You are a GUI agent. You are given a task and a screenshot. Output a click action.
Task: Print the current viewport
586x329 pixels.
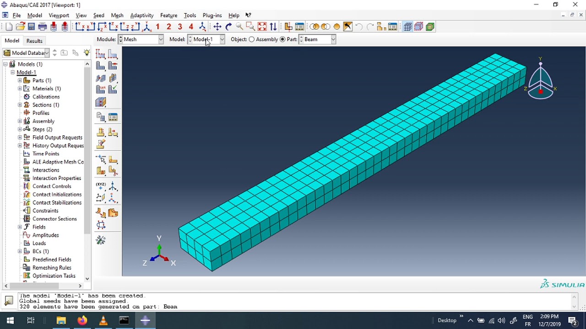(x=43, y=27)
